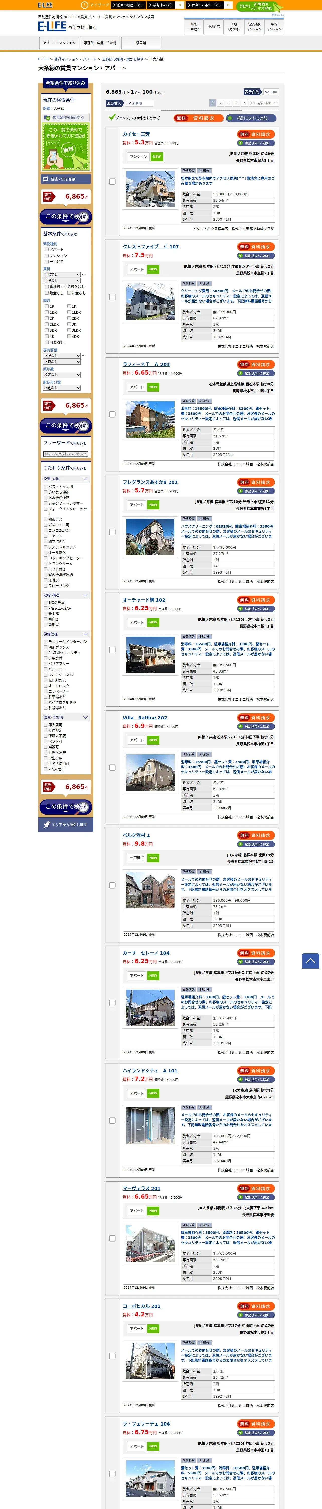Image resolution: width=322 pixels, height=1509 pixels.
Task: Add カーサ セレーノ 104 to 検討リスト
Action: 257,962
